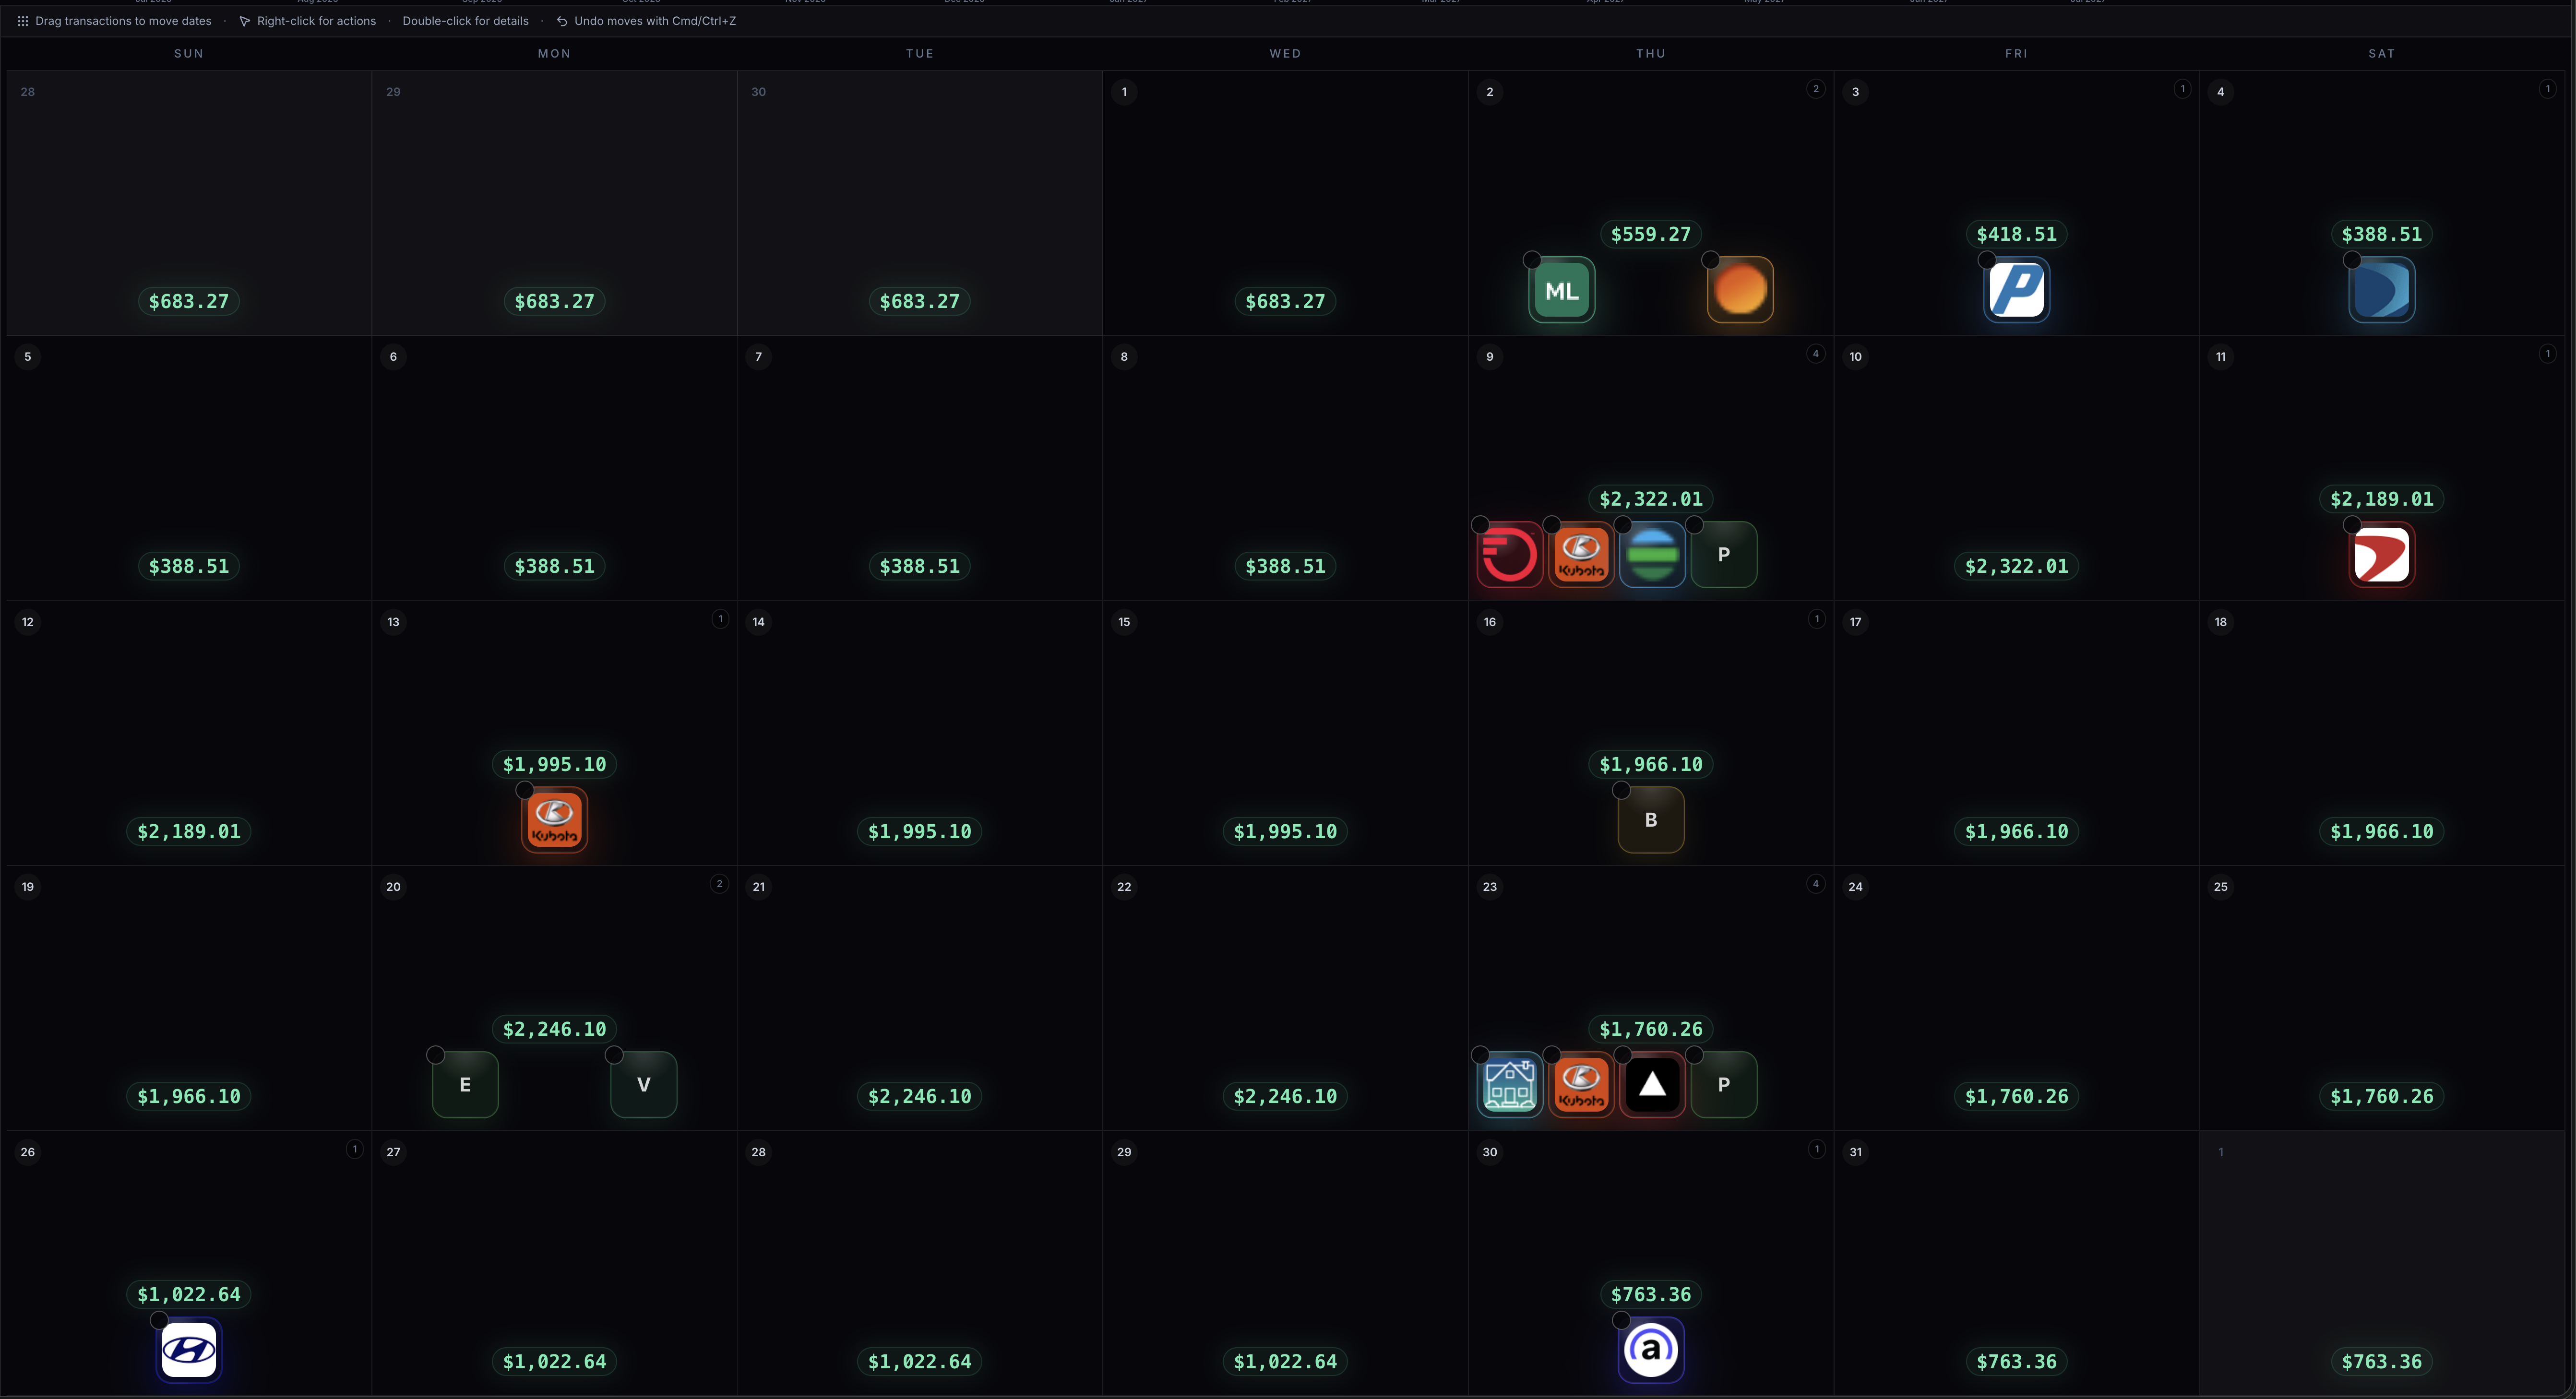Click the white triangle transaction on day 23
Image resolution: width=2576 pixels, height=1399 pixels.
1652,1085
